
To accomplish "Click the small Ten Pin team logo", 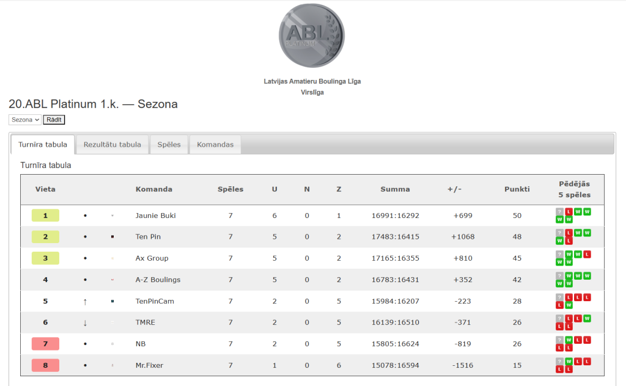I will tap(112, 237).
